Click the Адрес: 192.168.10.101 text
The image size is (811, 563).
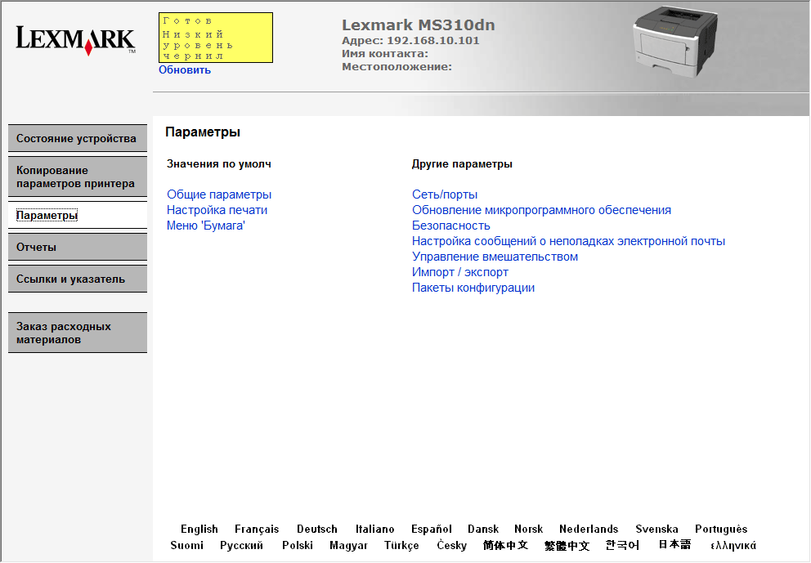[410, 40]
